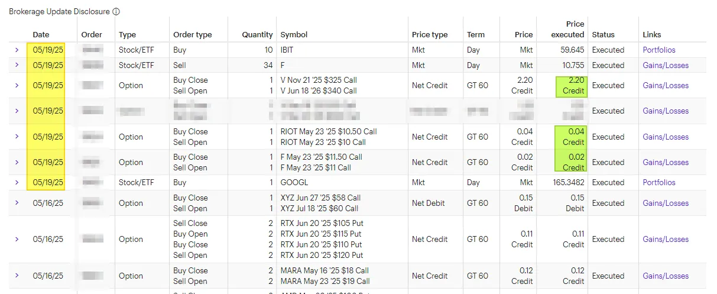Image resolution: width=717 pixels, height=294 pixels.
Task: Expand the Ford stock sell order row
Action: click(x=17, y=66)
